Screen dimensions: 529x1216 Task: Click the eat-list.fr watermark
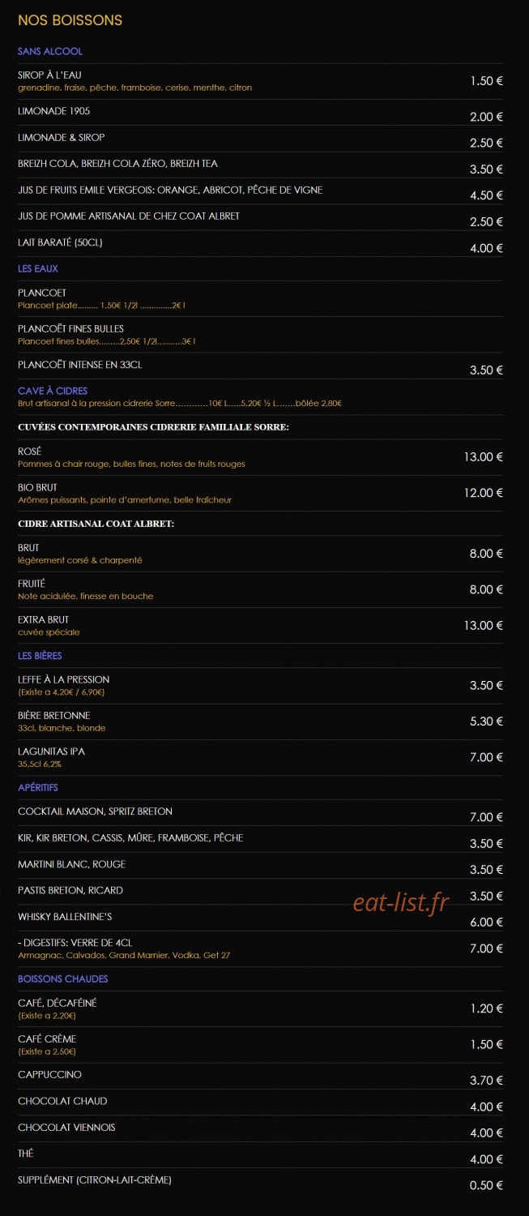(x=401, y=902)
